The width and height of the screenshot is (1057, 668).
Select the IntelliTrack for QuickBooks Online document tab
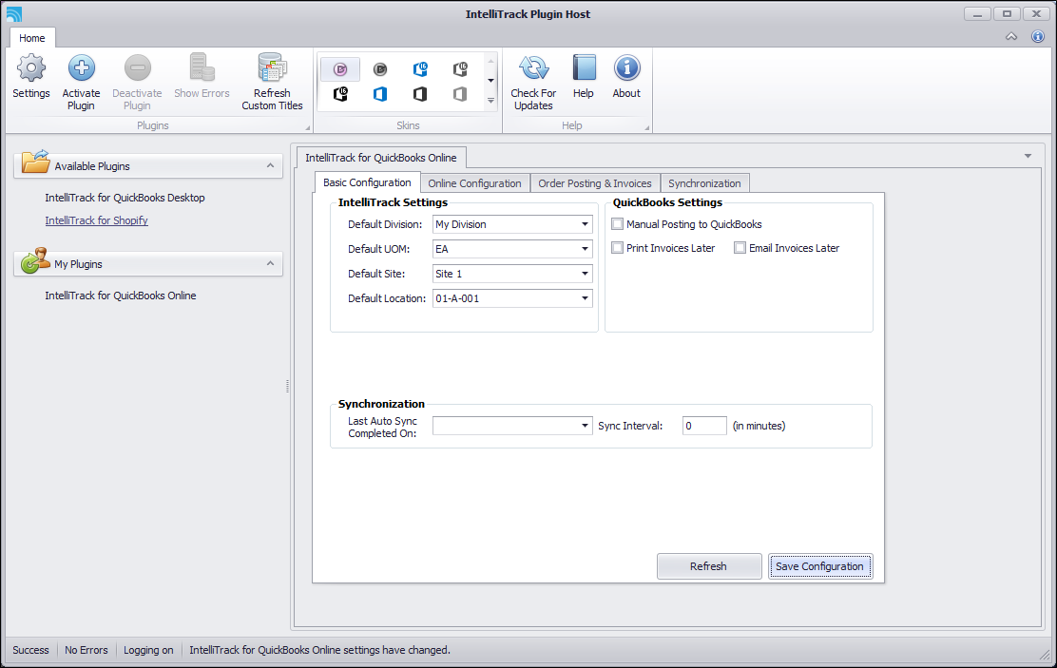(x=381, y=158)
